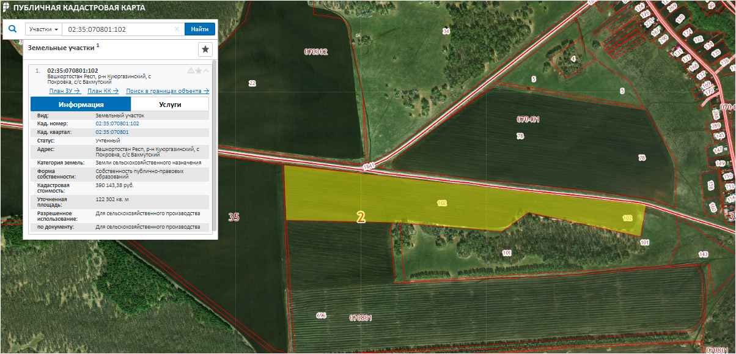Star the 02:35:070801:102 result item

pyautogui.click(x=199, y=71)
